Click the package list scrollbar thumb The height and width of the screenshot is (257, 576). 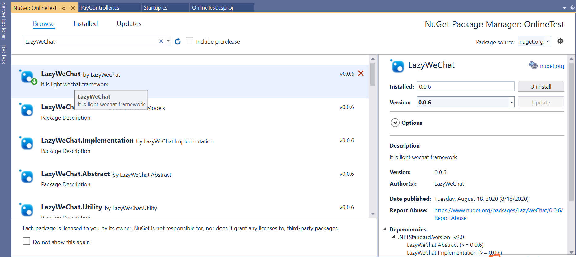[x=373, y=74]
